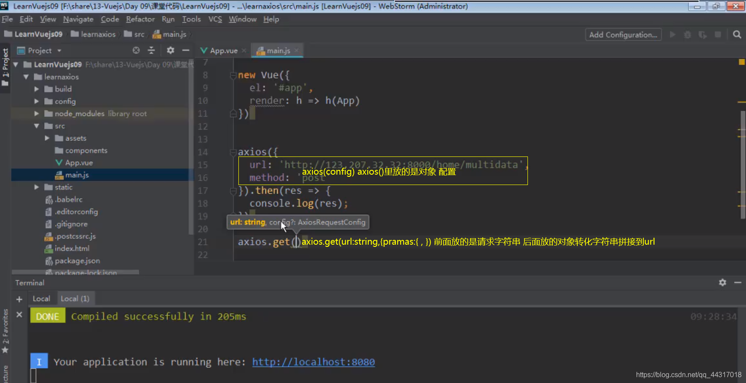The image size is (746, 383).
Task: Collapse the learnaxios folder arrow
Action: pyautogui.click(x=26, y=77)
